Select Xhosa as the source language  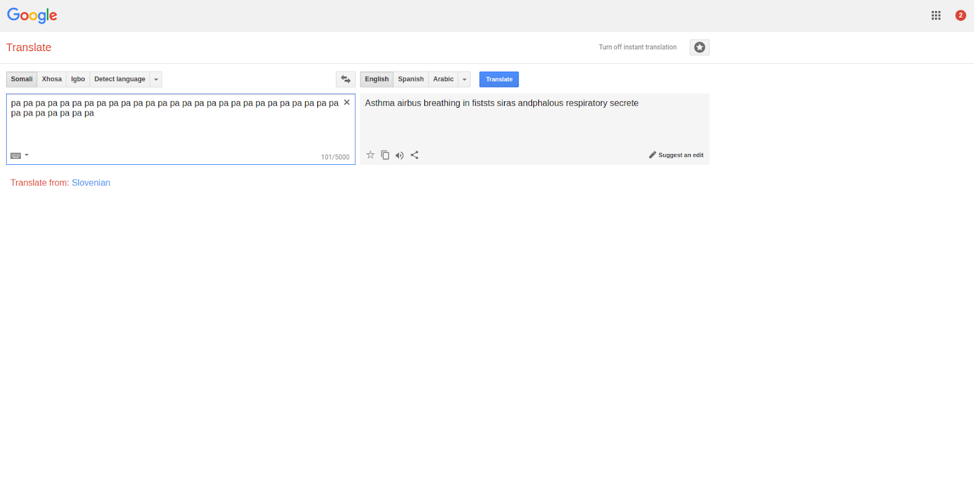coord(52,79)
